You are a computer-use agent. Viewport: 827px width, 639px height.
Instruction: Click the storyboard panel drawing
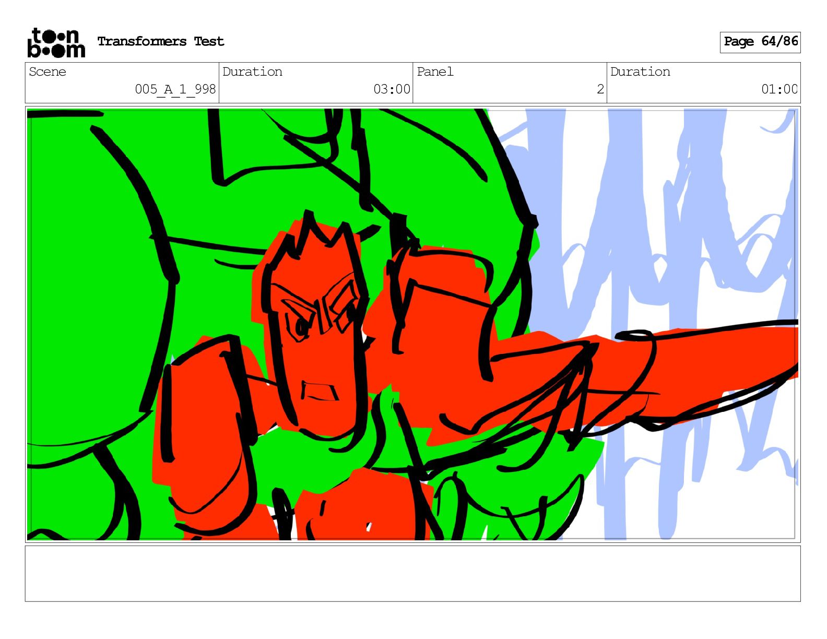pyautogui.click(x=412, y=324)
